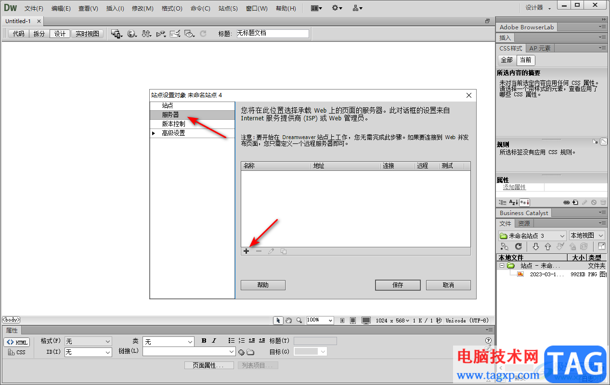Click attach style sheet chain icon

pos(567,203)
